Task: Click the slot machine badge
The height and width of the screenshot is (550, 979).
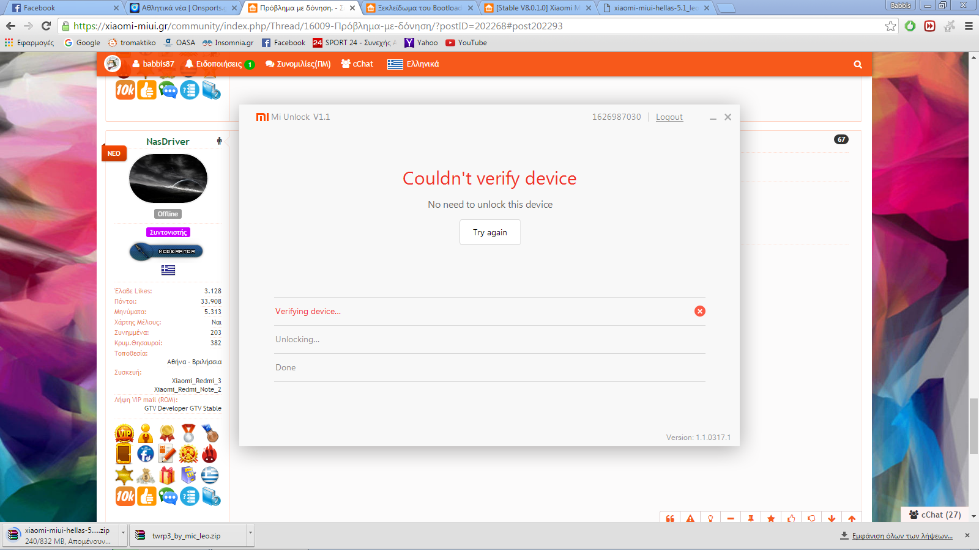Action: 188,475
